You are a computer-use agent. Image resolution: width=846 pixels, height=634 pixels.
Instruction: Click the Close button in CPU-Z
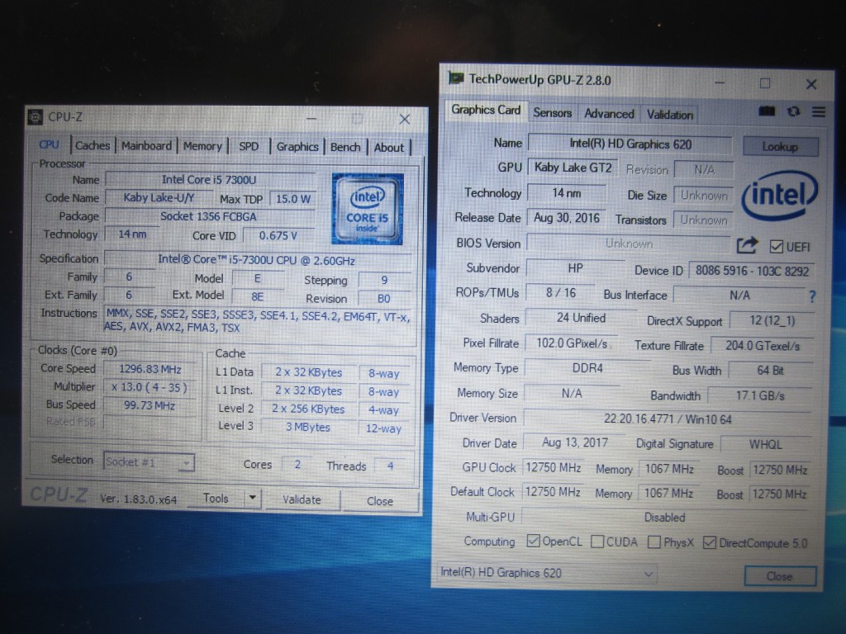tap(380, 501)
